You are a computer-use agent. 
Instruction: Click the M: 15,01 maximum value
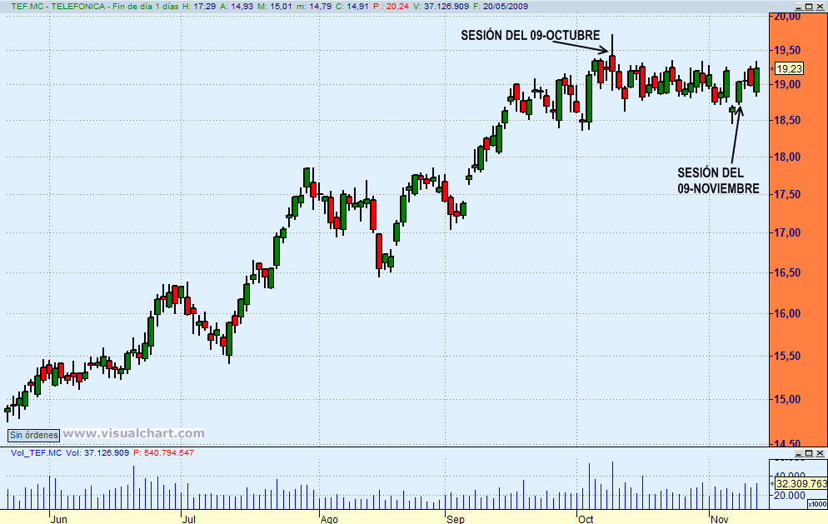(275, 7)
